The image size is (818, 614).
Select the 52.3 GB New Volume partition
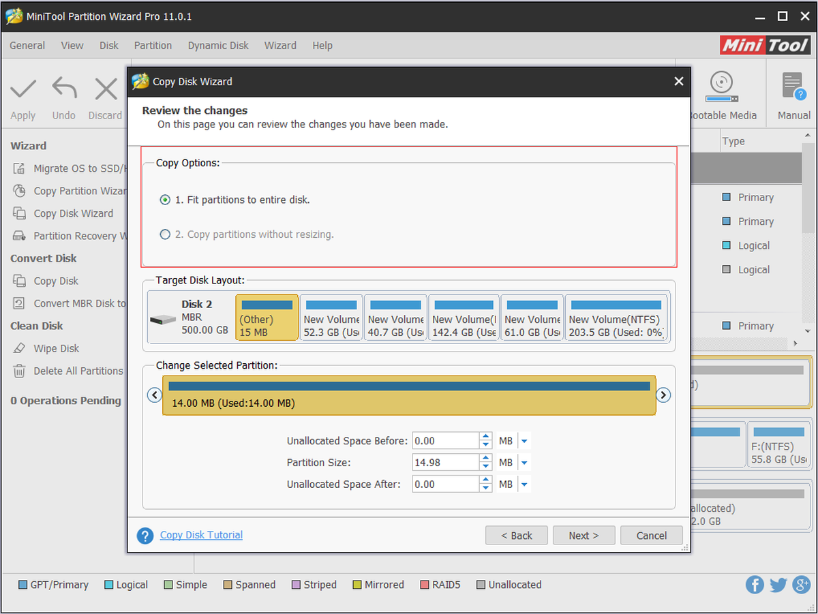[331, 318]
